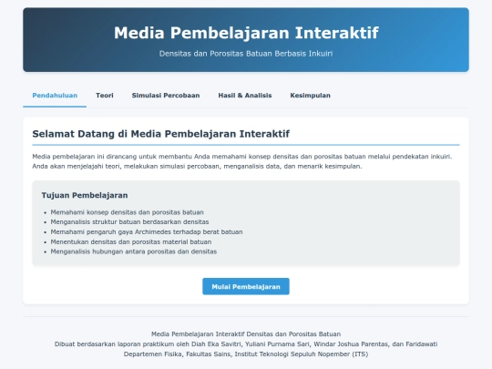Click bullet Menentukan densitas dan porositas material batuan
This screenshot has width=492, height=369.
pos(131,242)
